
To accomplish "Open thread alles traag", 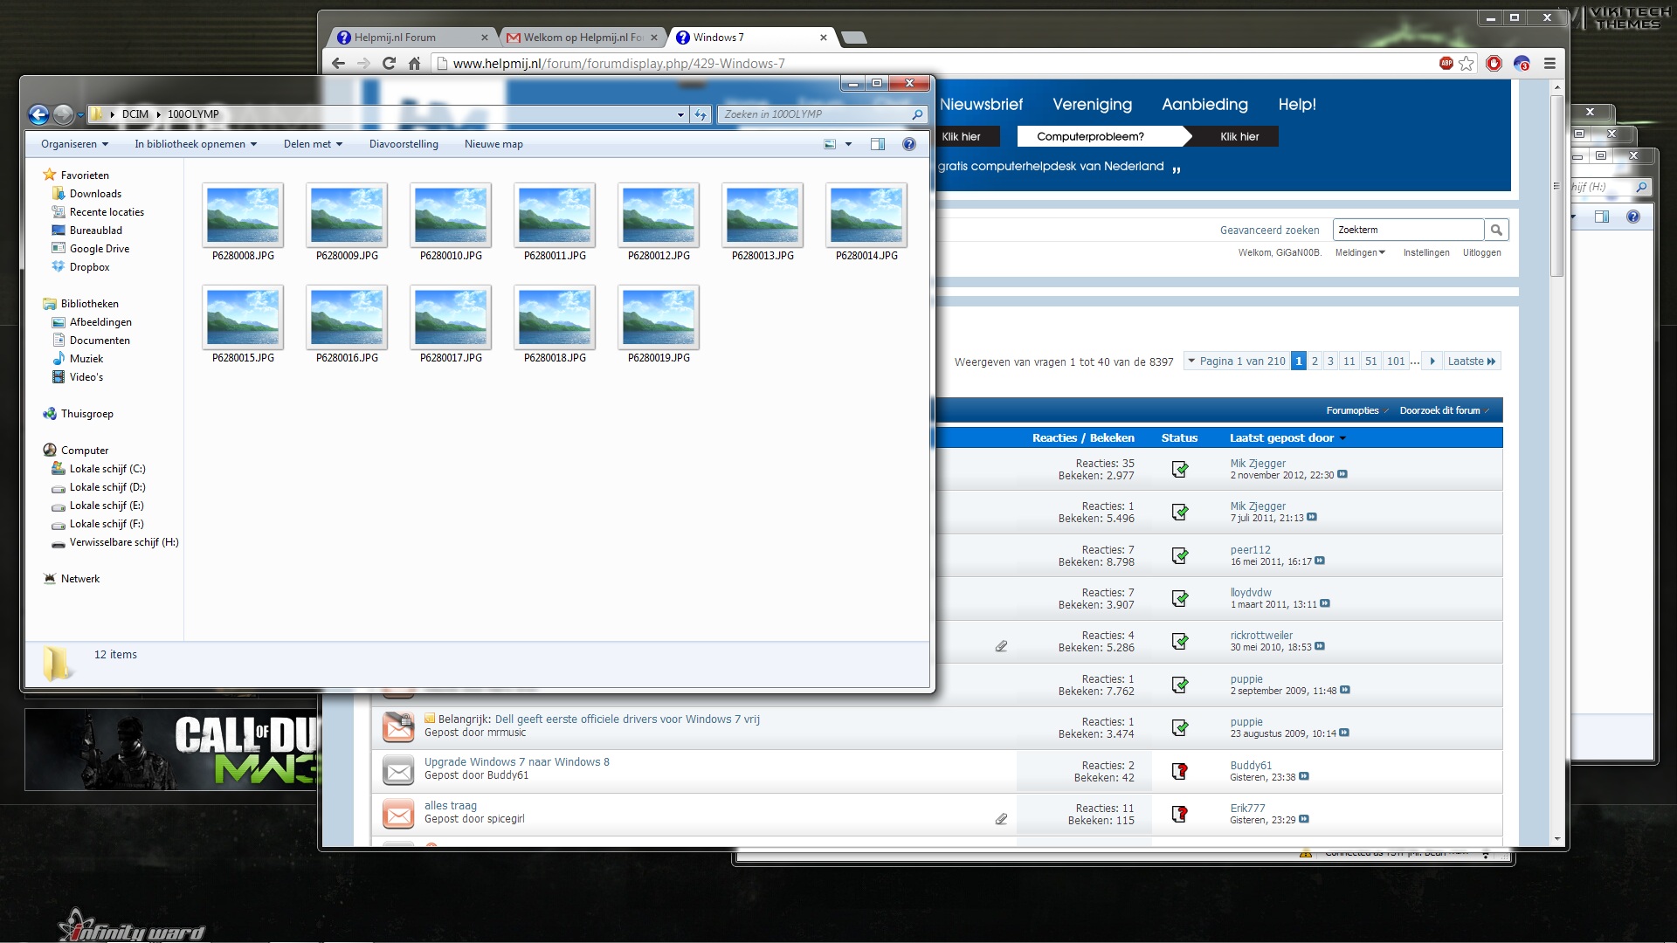I will click(x=451, y=806).
